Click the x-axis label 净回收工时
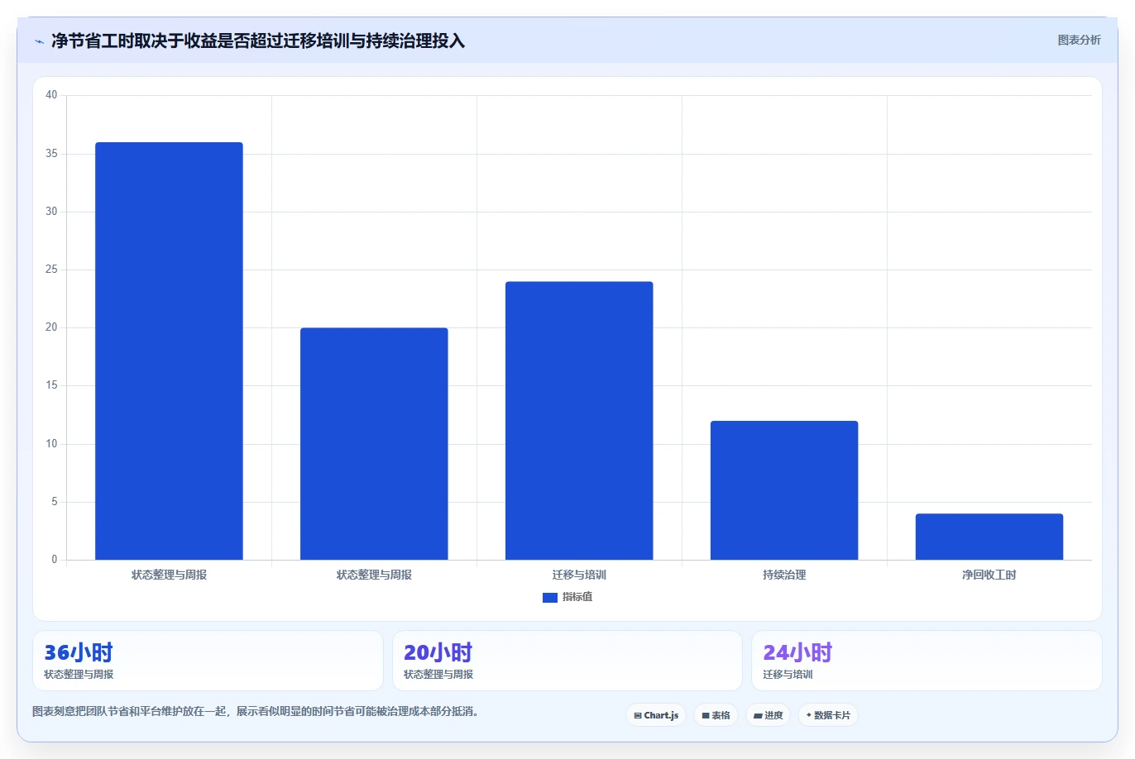The width and height of the screenshot is (1135, 759). pyautogui.click(x=989, y=575)
